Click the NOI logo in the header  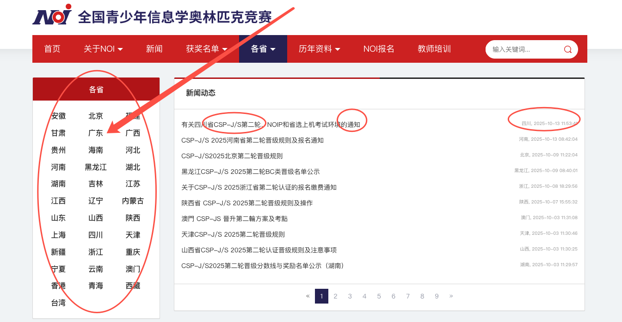pos(52,15)
